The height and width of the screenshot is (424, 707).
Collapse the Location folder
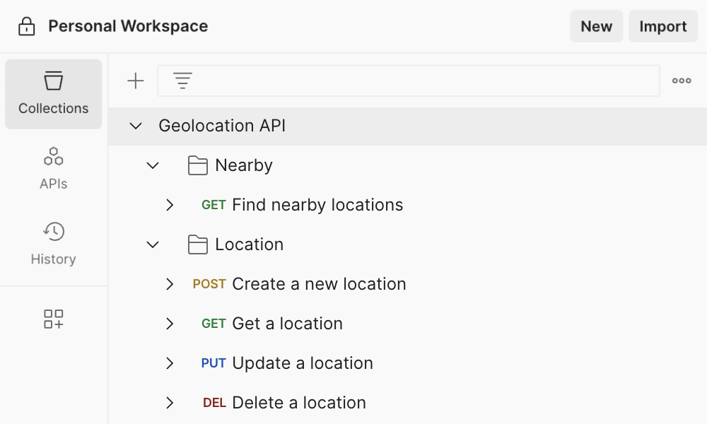pos(152,244)
